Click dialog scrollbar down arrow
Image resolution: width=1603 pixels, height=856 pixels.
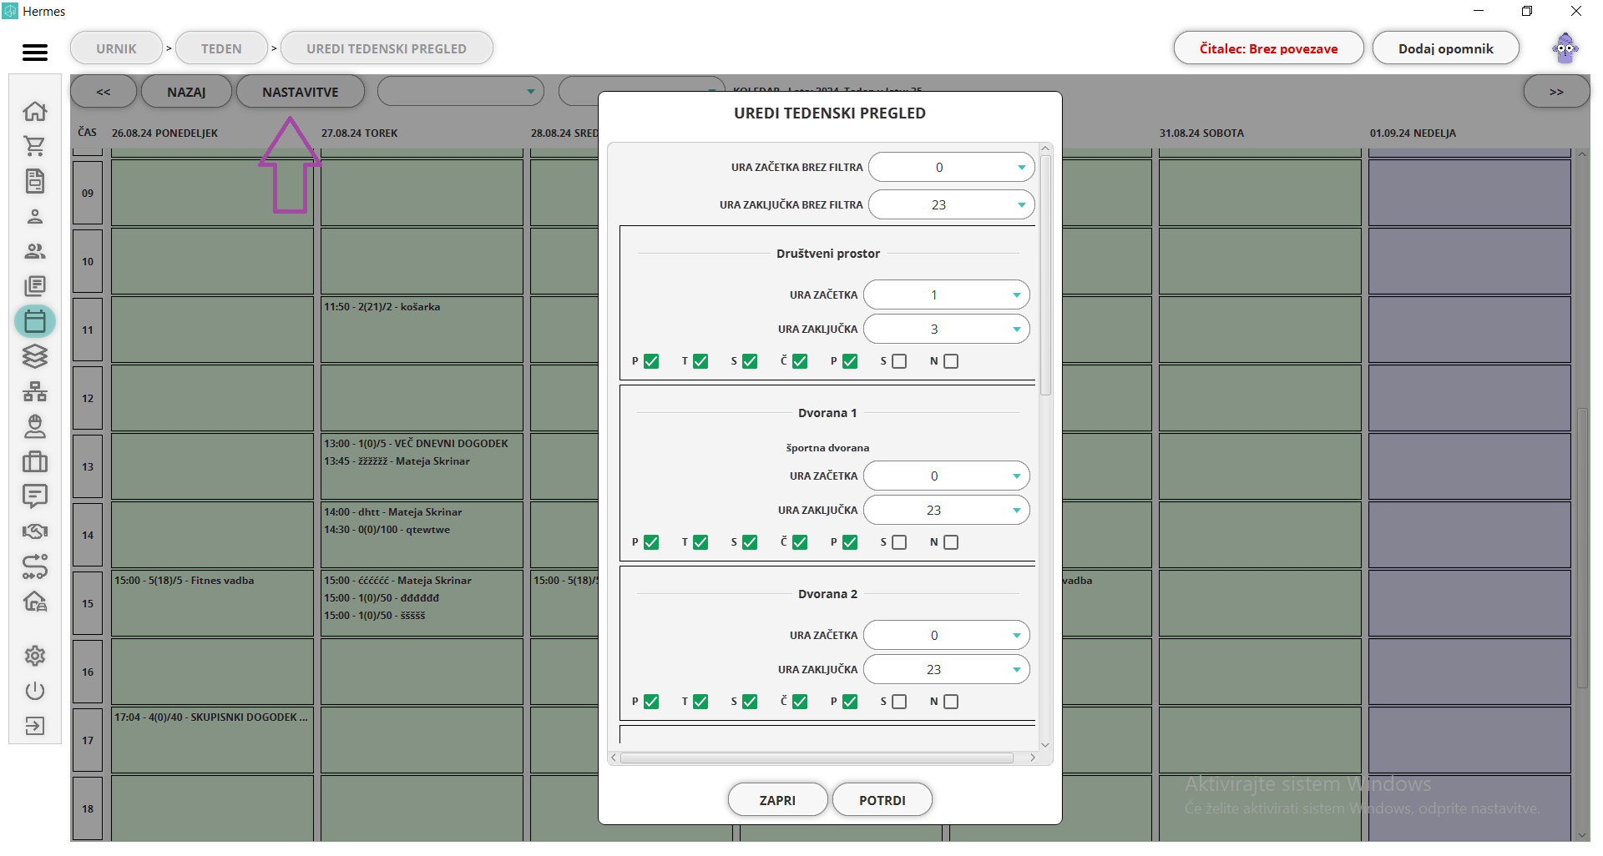(x=1045, y=745)
